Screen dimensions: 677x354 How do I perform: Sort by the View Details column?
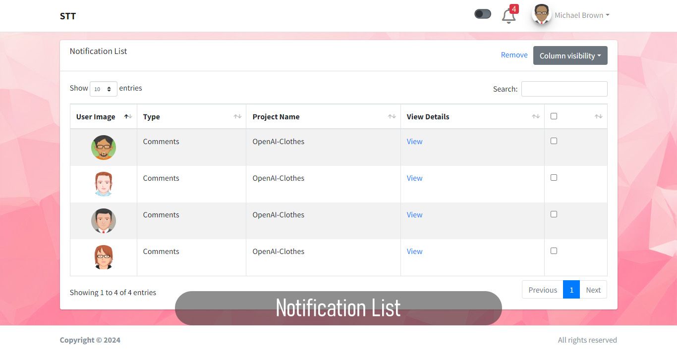[x=472, y=117]
